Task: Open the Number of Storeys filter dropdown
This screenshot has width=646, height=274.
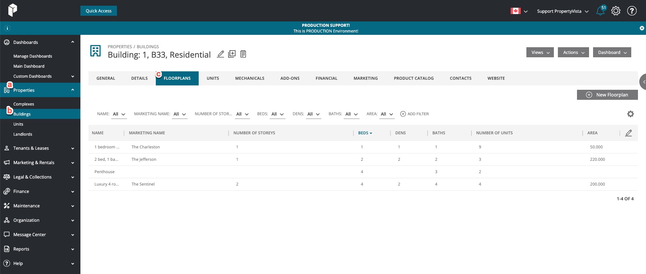Action: [242, 114]
